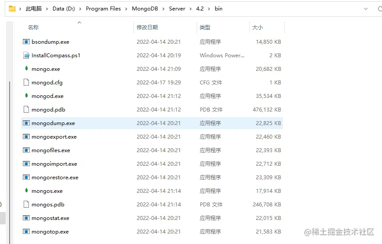382x244 pixels.
Task: Click the 2022-04-14 21:09 modified date
Action: (159, 69)
